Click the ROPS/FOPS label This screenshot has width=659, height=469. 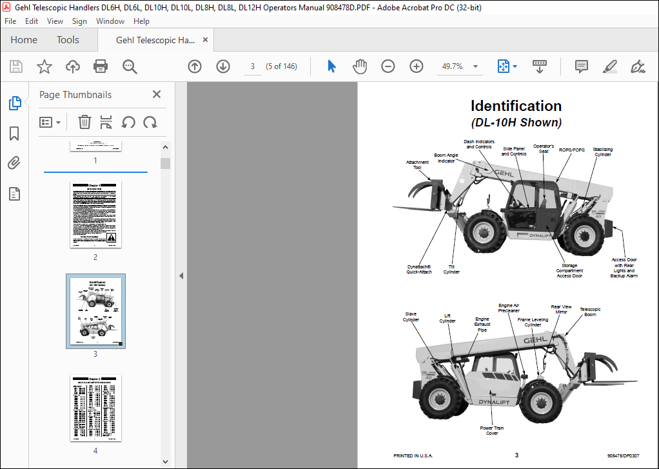[571, 150]
